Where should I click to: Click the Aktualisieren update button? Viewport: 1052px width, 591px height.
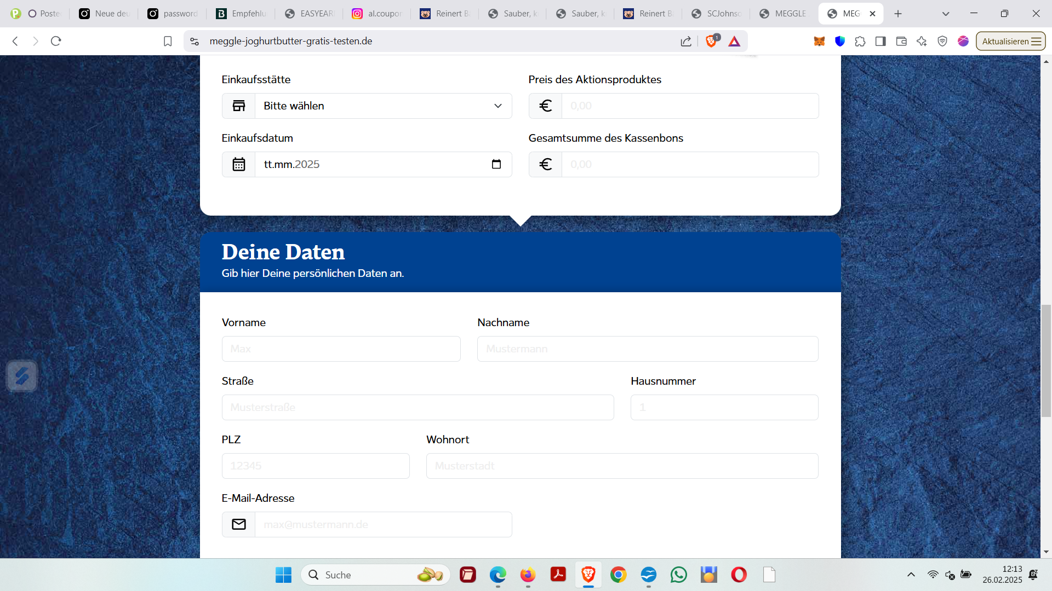pos(1010,41)
